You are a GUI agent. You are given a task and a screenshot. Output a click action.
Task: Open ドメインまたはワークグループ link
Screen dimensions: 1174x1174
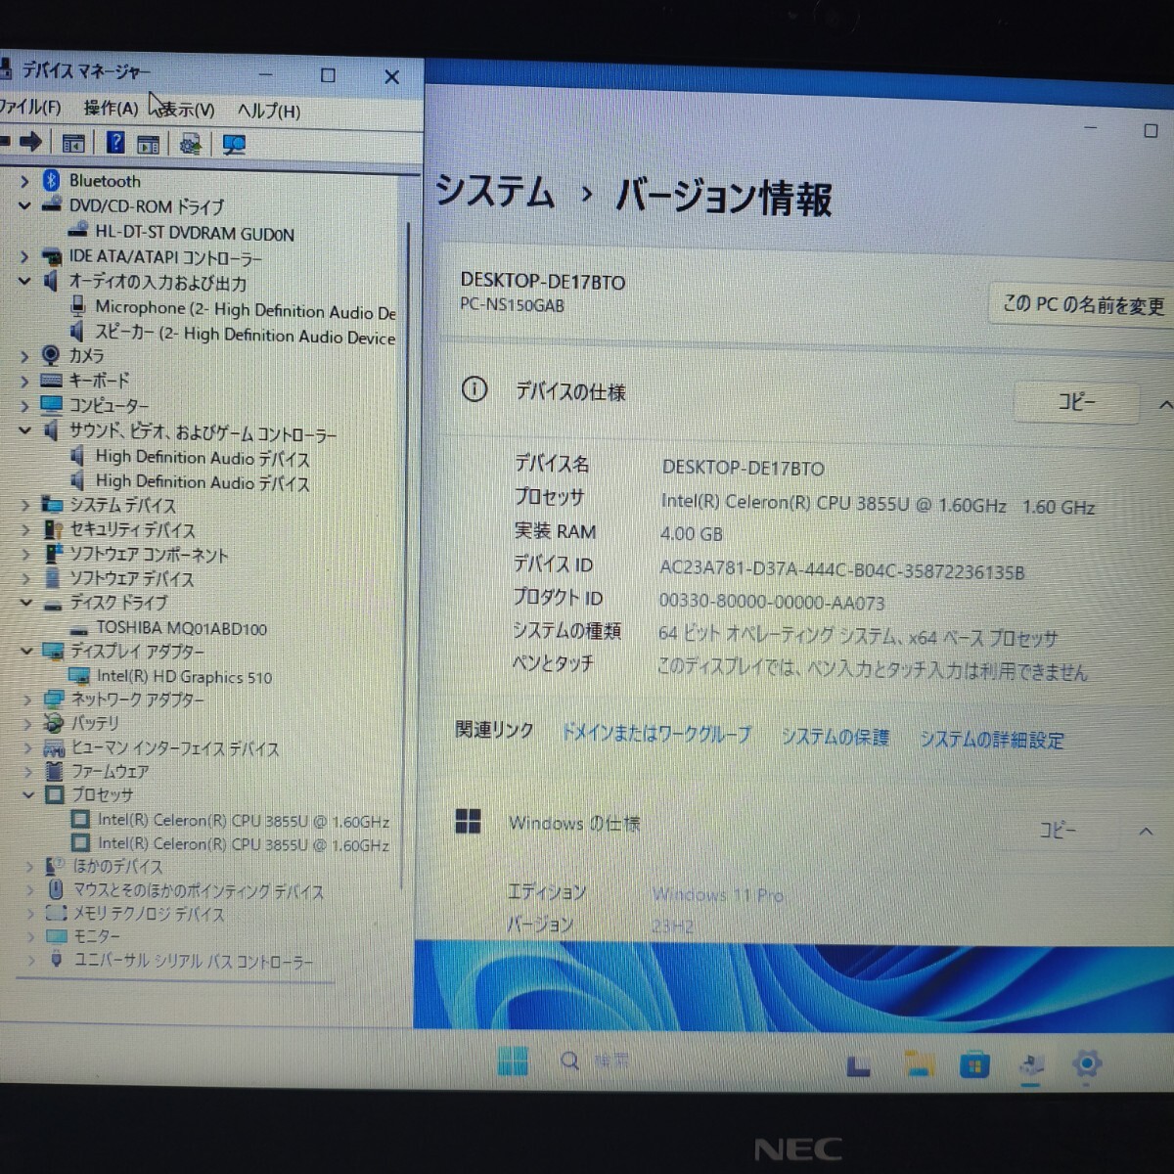point(656,734)
